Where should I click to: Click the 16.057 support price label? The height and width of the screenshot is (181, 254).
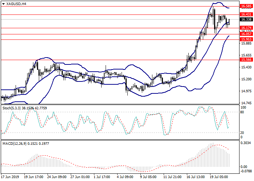[x=246, y=34]
